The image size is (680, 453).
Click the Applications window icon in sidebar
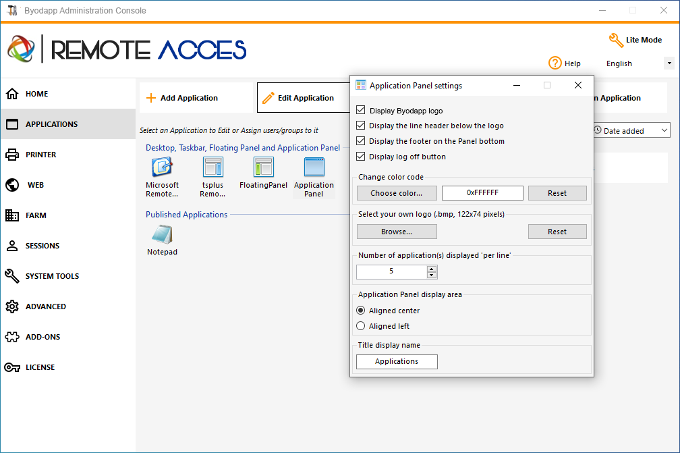click(12, 124)
